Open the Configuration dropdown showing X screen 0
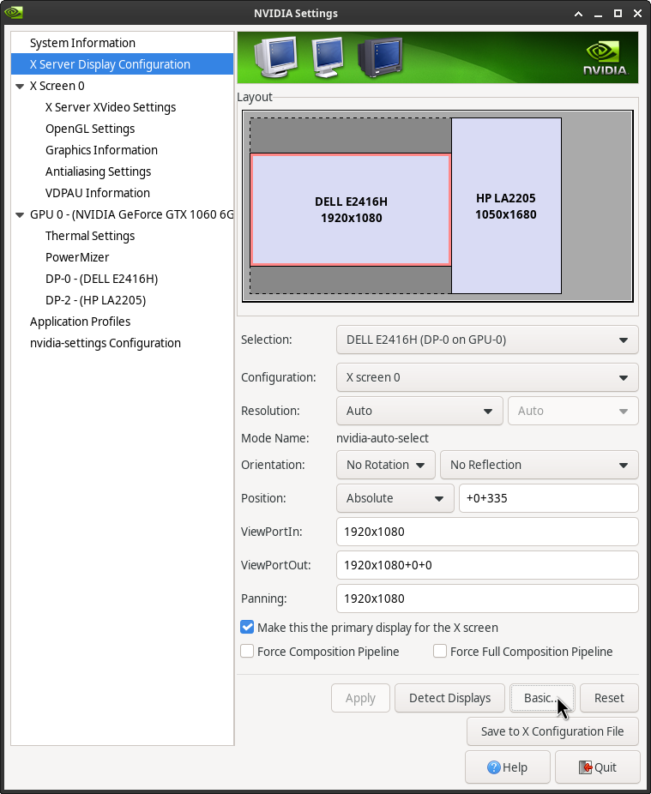Screen dimensions: 651x794 487,377
